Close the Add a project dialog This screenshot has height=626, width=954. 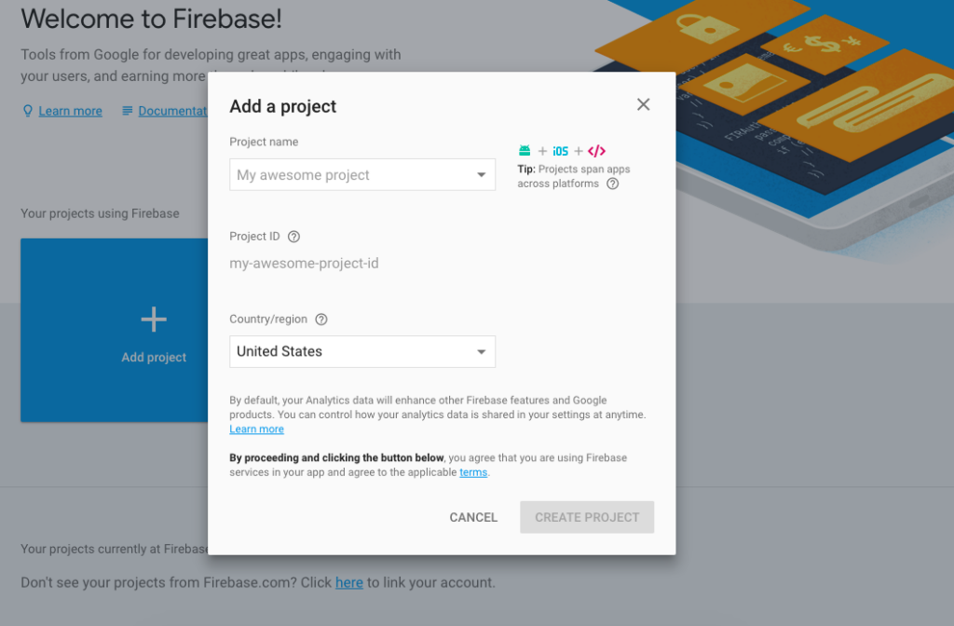pyautogui.click(x=643, y=104)
